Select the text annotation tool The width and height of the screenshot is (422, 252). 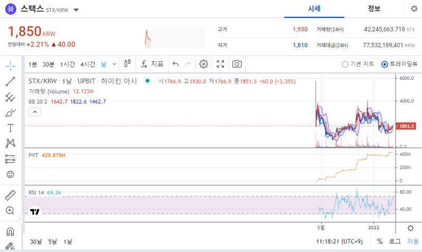pyautogui.click(x=10, y=128)
